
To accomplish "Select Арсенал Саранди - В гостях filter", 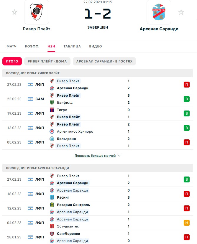I will 104,61.
